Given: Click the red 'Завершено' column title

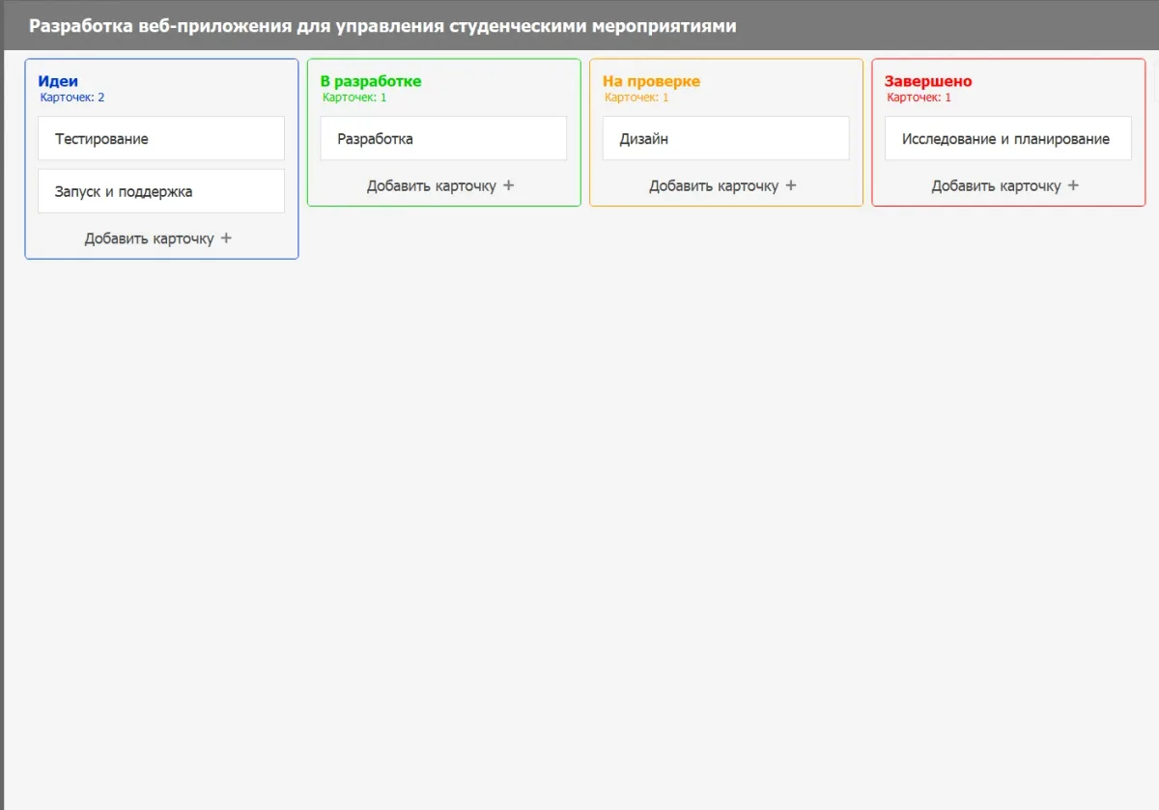Looking at the screenshot, I should point(928,81).
